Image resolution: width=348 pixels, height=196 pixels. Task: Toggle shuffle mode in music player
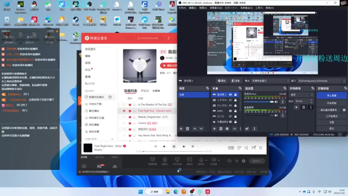pyautogui.click(x=155, y=146)
